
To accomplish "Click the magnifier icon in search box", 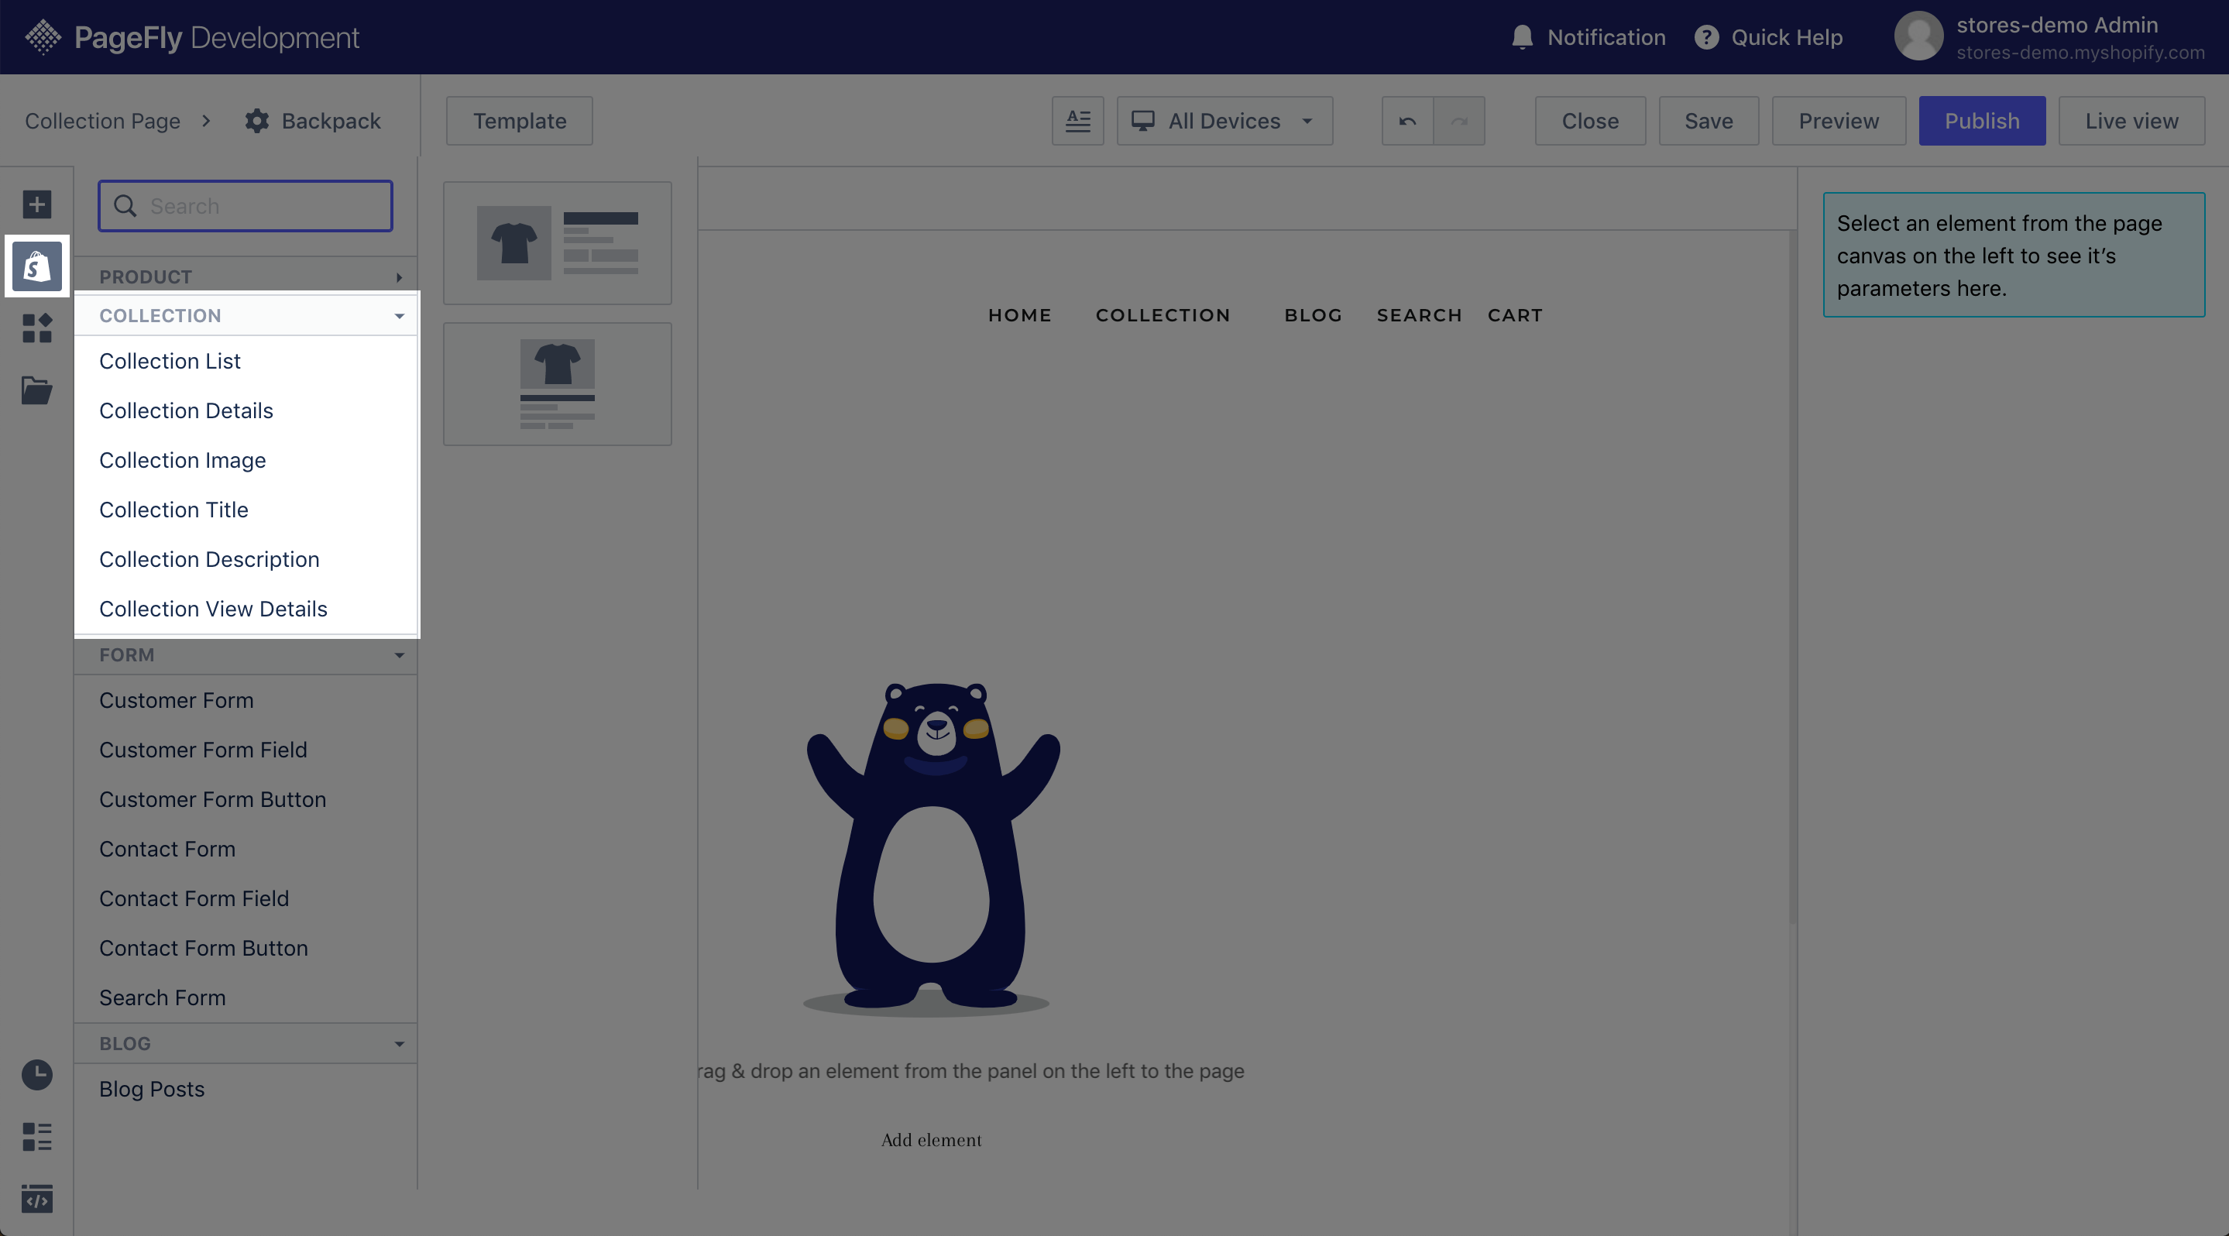I will click(x=125, y=206).
